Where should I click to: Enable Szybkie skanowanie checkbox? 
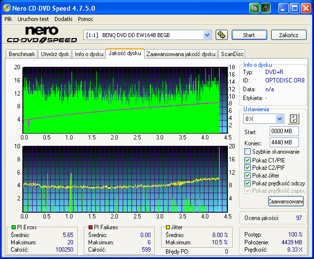click(247, 151)
